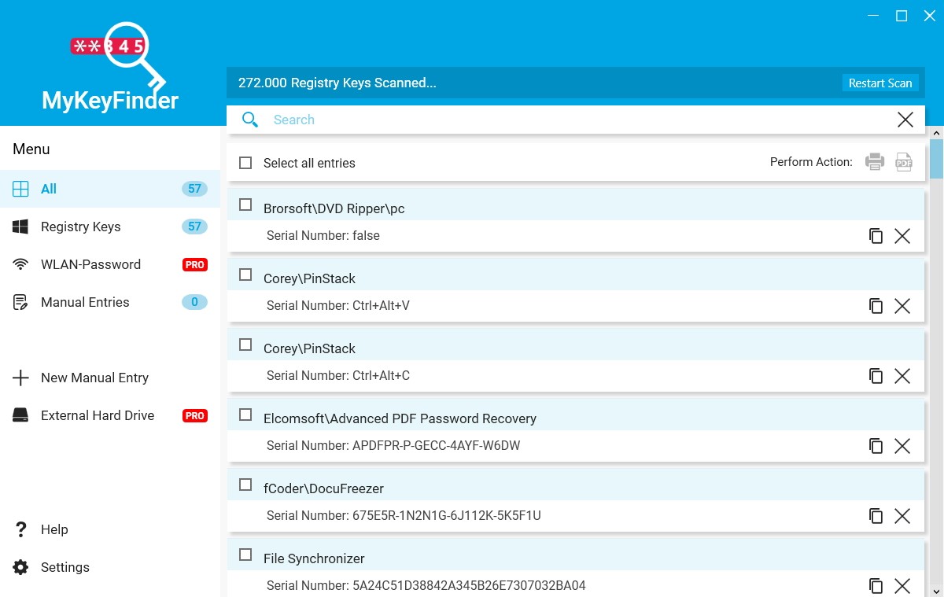Click the All grid icon in the menu
This screenshot has height=597, width=944.
(20, 189)
